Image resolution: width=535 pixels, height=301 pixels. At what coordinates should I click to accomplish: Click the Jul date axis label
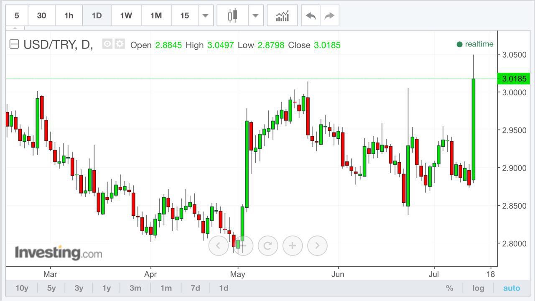click(434, 275)
